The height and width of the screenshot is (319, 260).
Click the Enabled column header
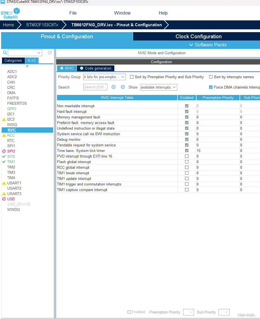point(187,98)
